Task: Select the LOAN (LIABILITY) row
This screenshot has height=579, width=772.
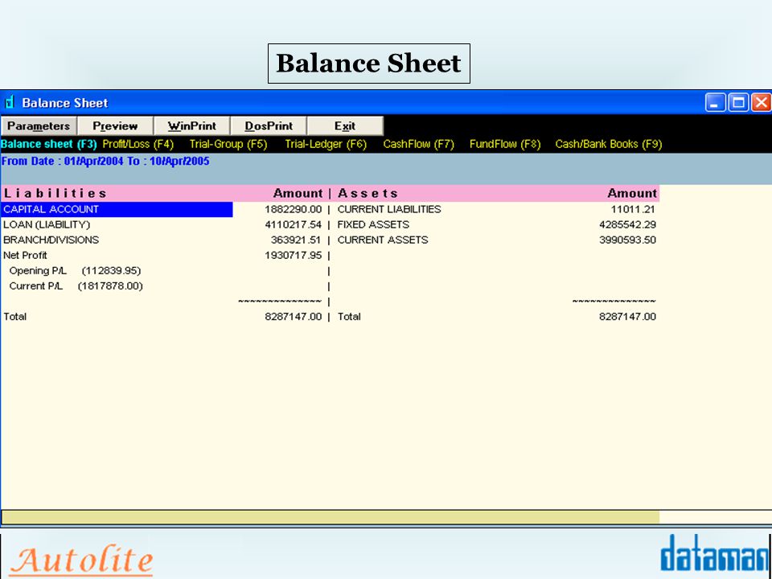Action: click(x=47, y=224)
